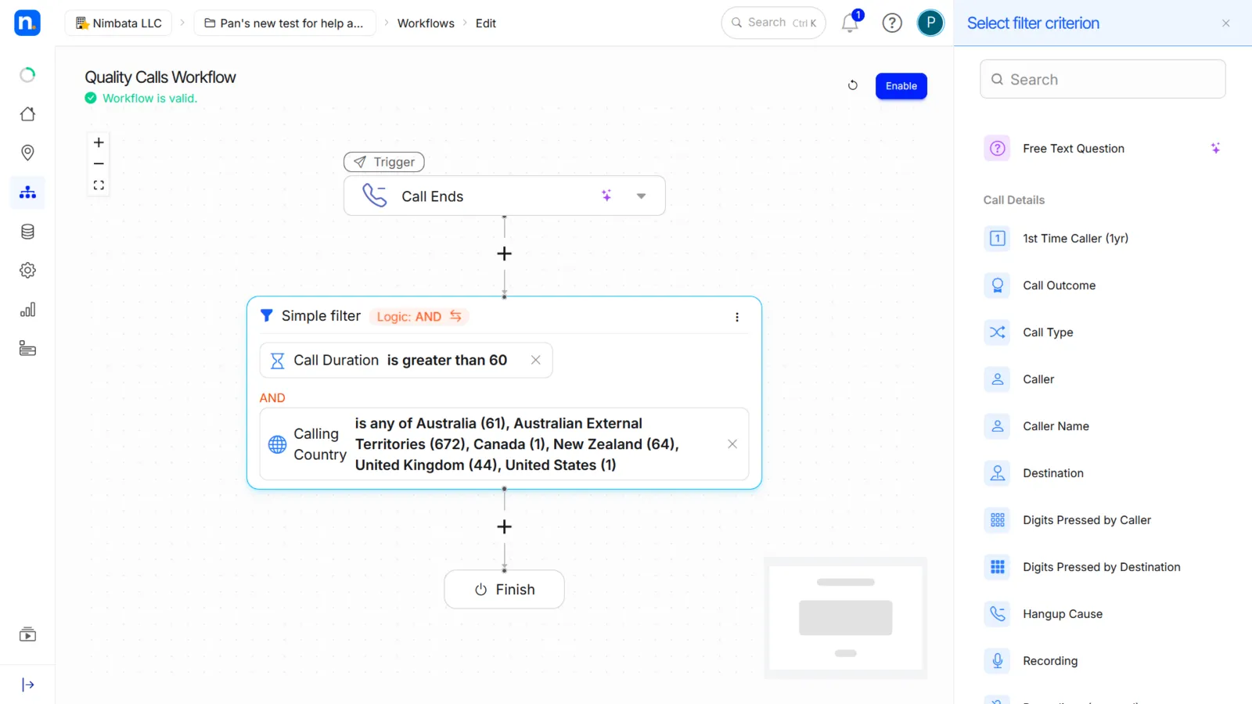Add step before Finish node
This screenshot has width=1252, height=704.
tap(505, 526)
